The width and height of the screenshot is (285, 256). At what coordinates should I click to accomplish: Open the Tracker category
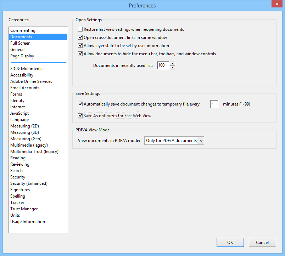[38, 203]
